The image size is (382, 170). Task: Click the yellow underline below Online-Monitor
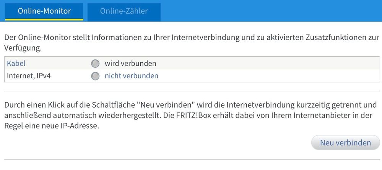tap(44, 19)
